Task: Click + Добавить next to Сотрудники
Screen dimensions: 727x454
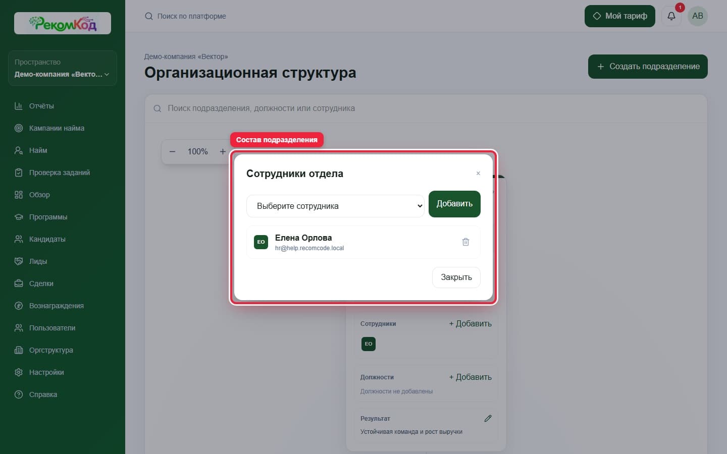Action: [470, 324]
